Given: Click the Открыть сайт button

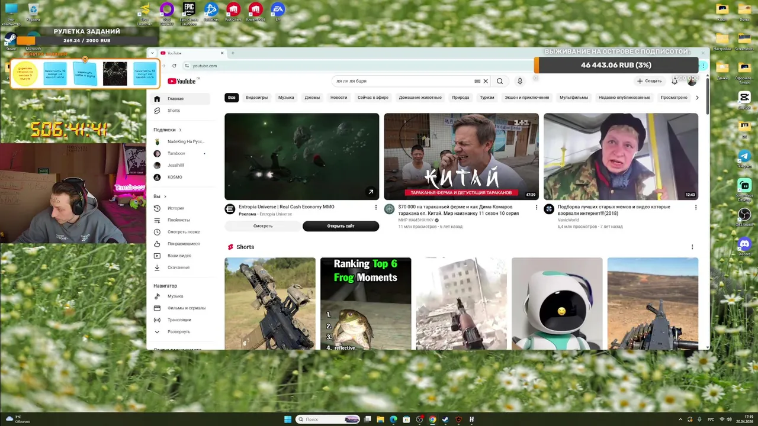Looking at the screenshot, I should click(x=341, y=226).
